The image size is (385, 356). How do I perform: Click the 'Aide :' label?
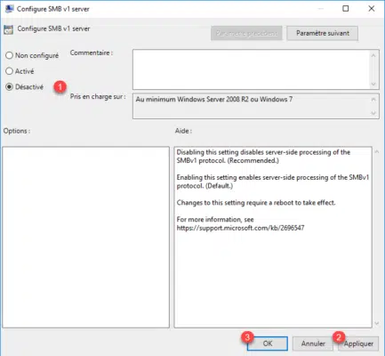[x=183, y=131]
